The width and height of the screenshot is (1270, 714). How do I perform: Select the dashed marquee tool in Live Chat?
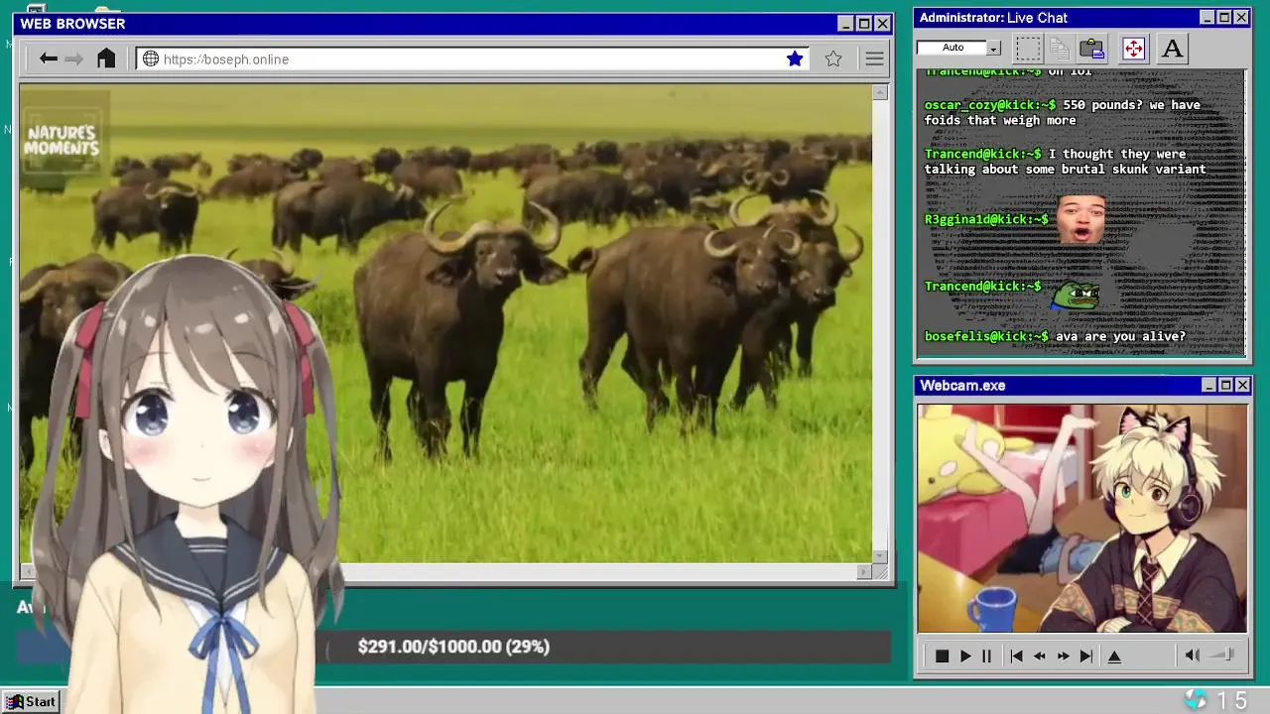[1029, 48]
